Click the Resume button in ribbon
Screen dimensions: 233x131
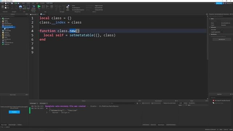[47, 7]
